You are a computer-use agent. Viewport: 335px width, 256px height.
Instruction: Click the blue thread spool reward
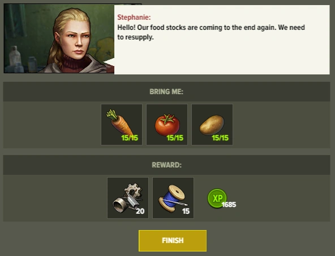point(173,198)
